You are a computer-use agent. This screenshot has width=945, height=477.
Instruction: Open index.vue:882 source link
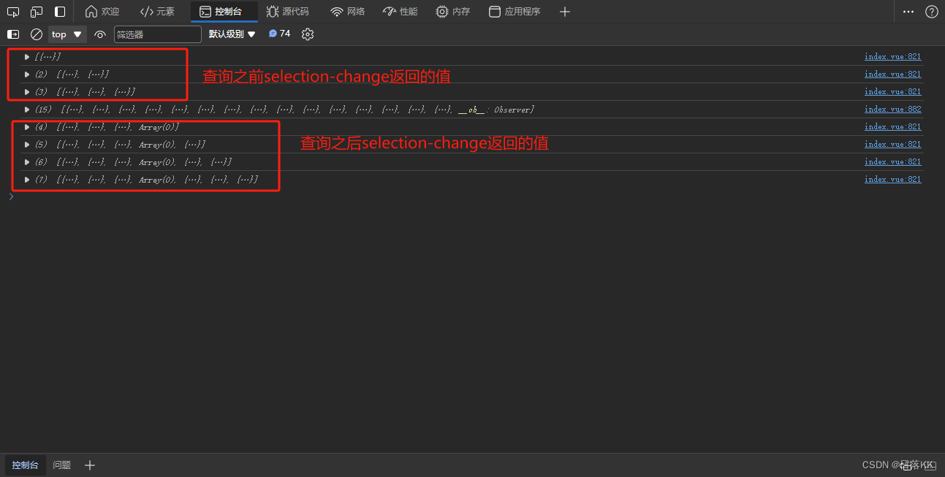pos(892,109)
